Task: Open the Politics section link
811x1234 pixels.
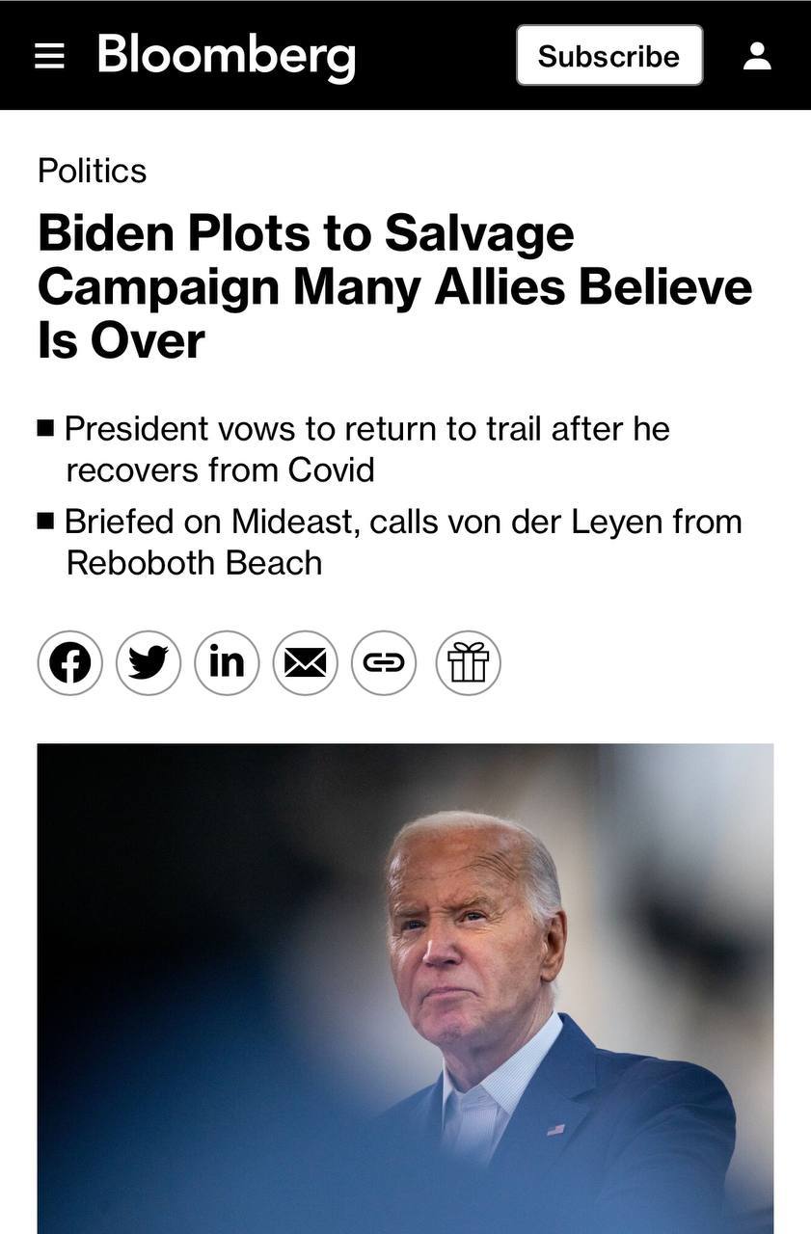Action: [x=93, y=171]
